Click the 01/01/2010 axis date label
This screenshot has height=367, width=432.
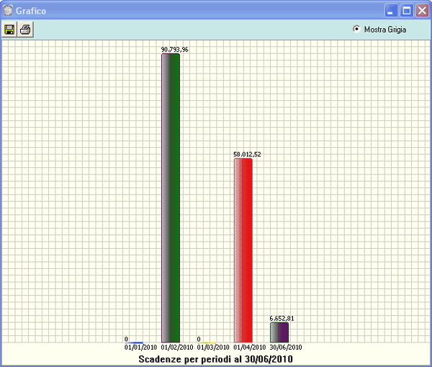tap(140, 348)
